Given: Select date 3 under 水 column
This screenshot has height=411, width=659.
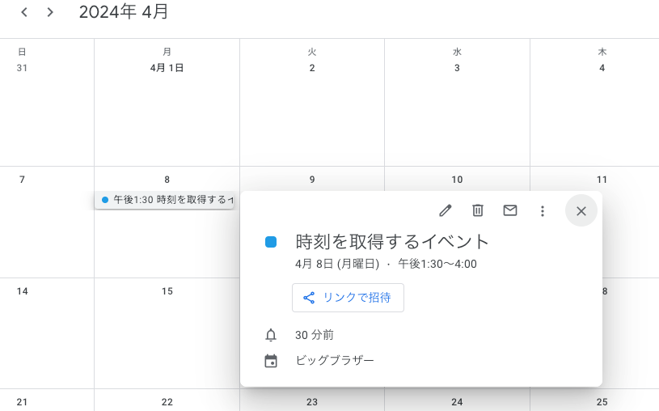Looking at the screenshot, I should pos(457,68).
